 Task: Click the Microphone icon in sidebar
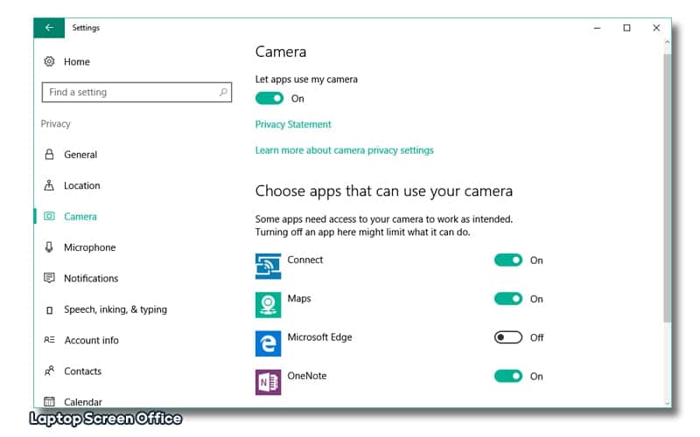pyautogui.click(x=49, y=247)
